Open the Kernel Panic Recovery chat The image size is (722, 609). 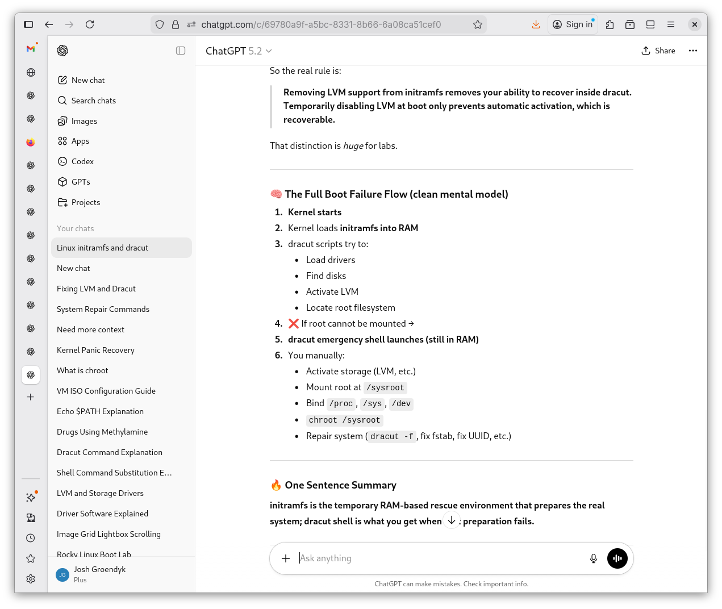point(95,350)
